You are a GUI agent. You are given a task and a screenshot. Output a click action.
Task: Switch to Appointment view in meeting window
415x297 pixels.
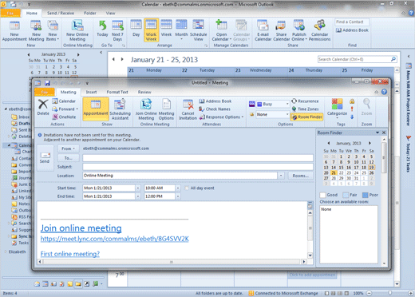pyautogui.click(x=96, y=109)
